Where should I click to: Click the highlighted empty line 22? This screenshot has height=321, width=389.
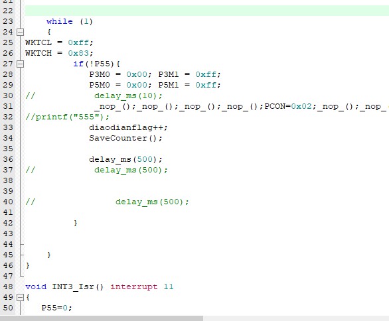point(207,11)
